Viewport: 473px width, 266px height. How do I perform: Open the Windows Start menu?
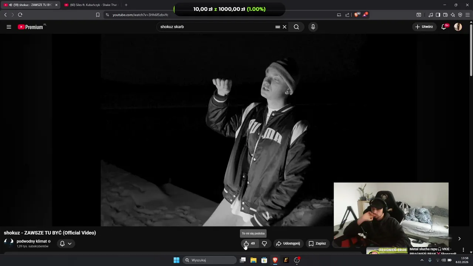tap(177, 260)
